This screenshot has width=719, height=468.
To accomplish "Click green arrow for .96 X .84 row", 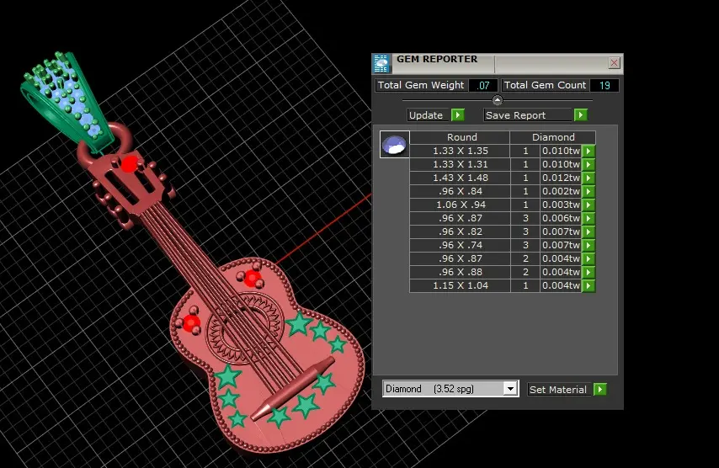I will coord(589,191).
